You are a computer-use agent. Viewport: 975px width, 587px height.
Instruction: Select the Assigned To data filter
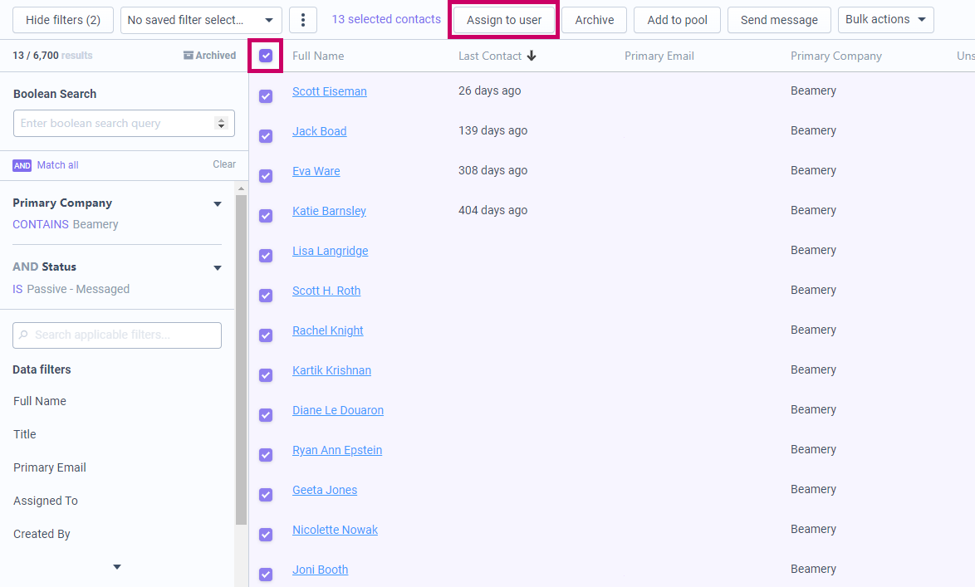click(46, 501)
